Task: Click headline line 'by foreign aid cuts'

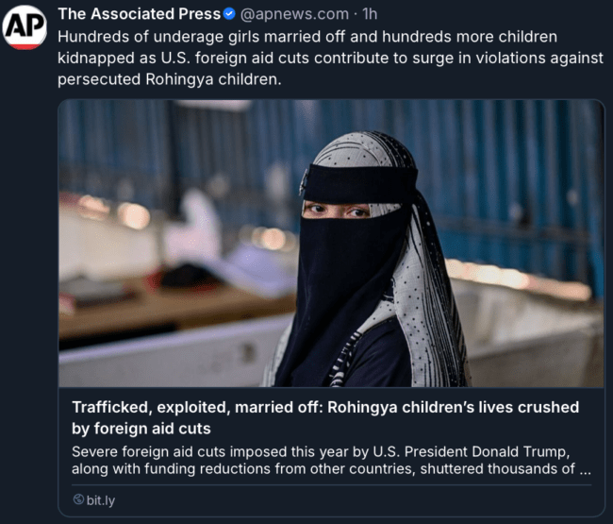Action: pos(141,429)
